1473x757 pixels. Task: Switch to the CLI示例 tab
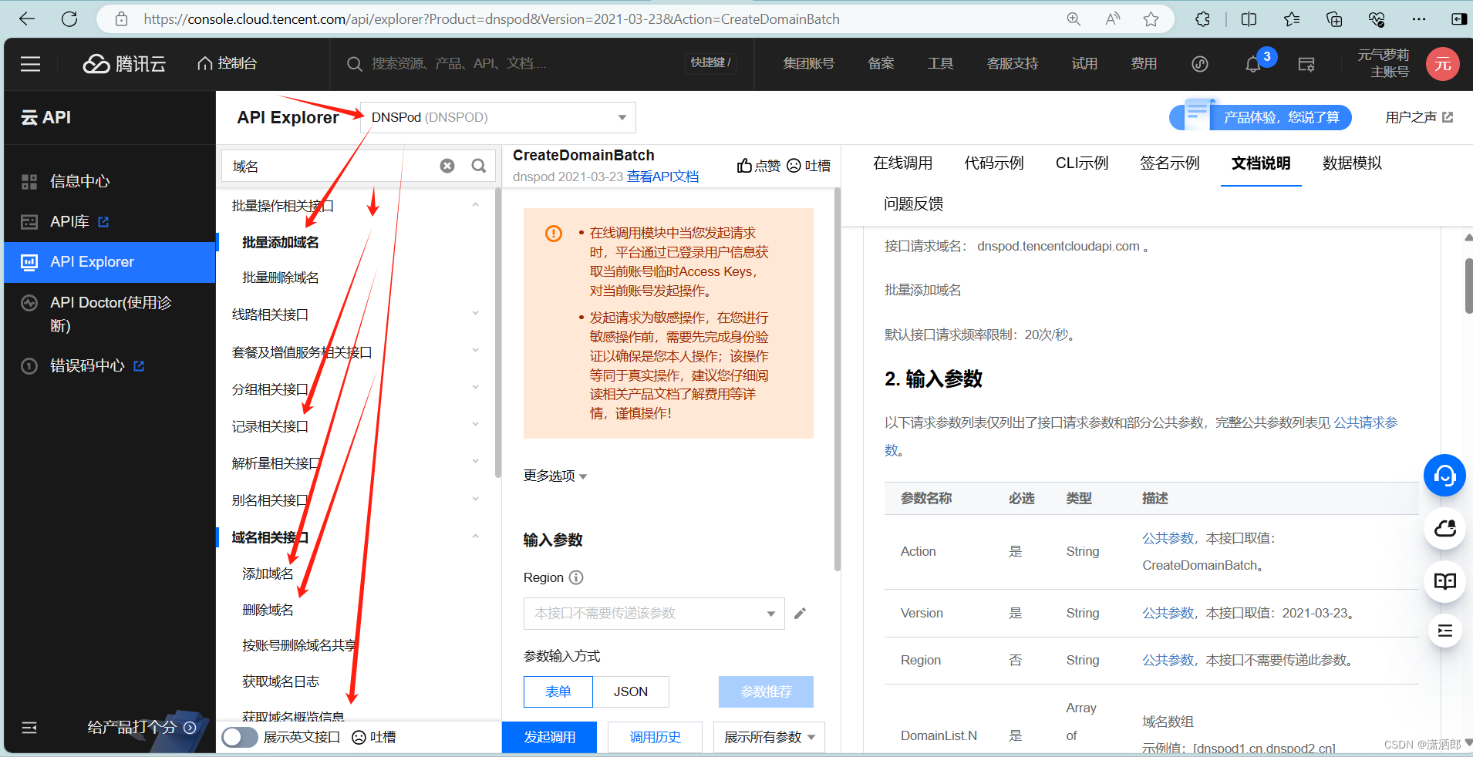pyautogui.click(x=1082, y=163)
